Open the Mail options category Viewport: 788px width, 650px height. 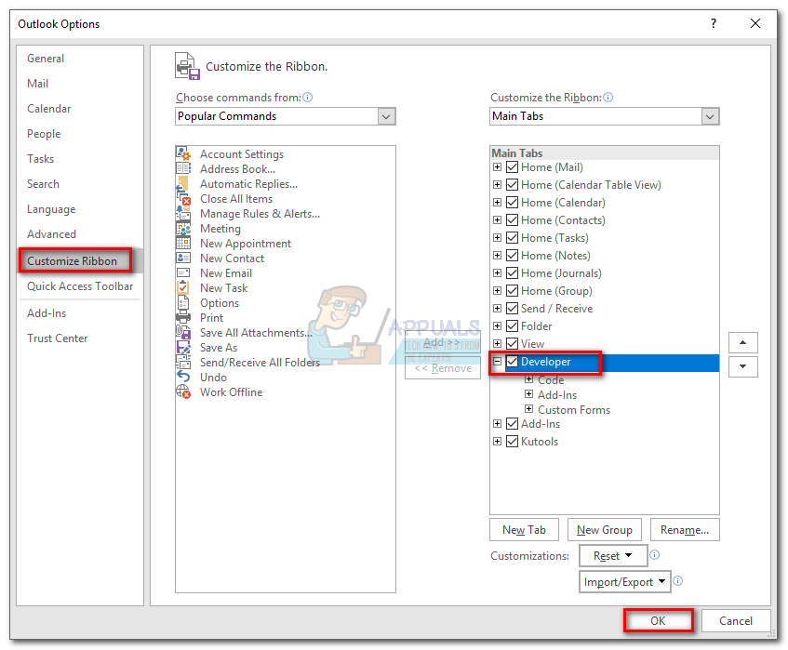[38, 84]
